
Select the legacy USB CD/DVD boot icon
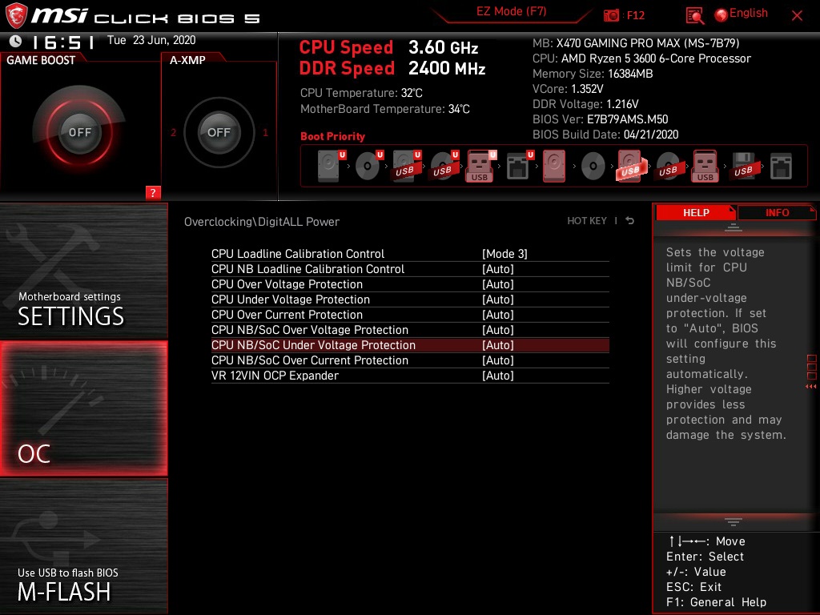click(x=668, y=167)
